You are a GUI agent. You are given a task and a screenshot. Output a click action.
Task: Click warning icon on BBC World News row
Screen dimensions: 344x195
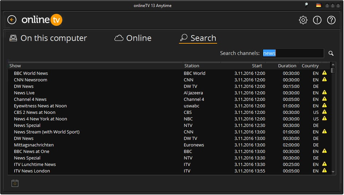pyautogui.click(x=324, y=73)
